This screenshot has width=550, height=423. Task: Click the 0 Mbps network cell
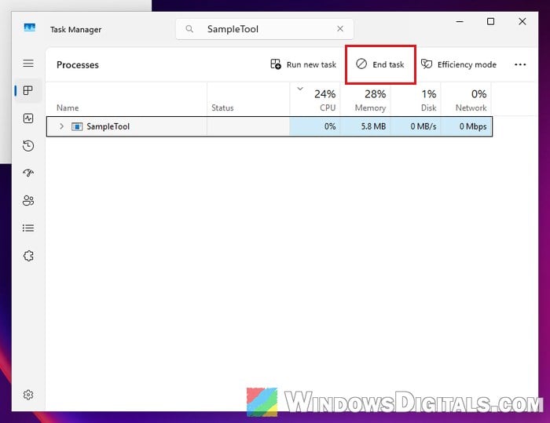467,126
